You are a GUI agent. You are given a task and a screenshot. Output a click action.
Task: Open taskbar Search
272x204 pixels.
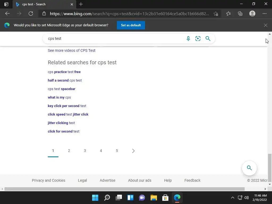[x=107, y=198]
